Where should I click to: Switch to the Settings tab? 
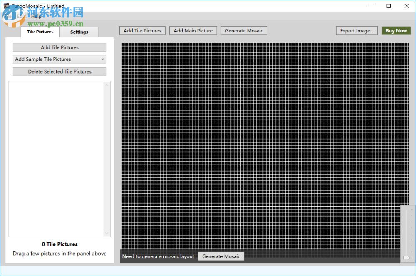(x=79, y=32)
